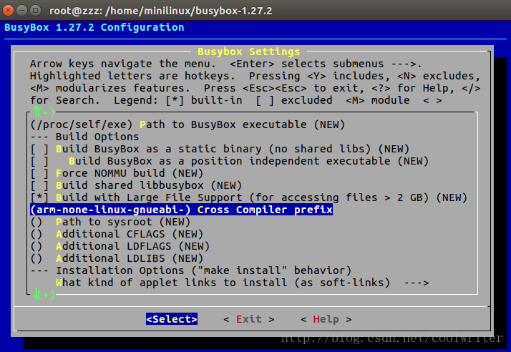
Task: Select Path to BusyBox executable entry
Action: (188, 124)
